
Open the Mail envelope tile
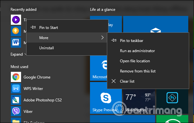coord(156,24)
